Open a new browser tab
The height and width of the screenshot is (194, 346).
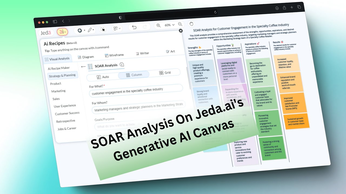coord(292,7)
